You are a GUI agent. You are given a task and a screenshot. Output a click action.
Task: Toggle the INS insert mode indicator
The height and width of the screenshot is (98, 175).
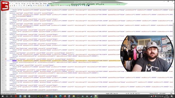(x=171, y=94)
